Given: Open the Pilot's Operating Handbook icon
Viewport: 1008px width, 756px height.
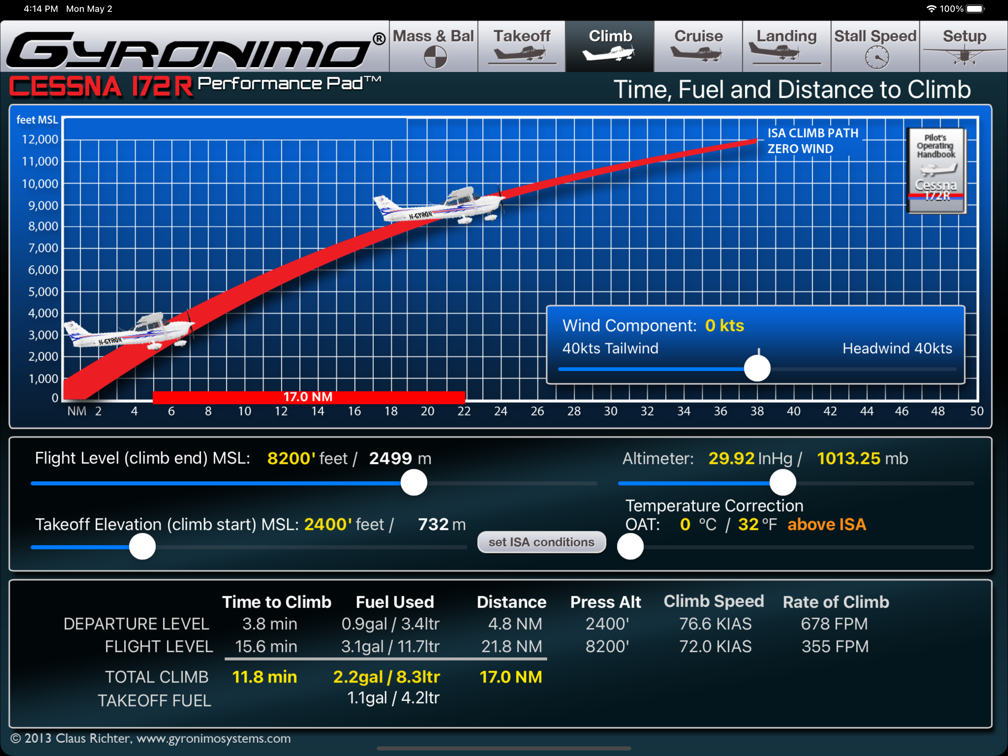Looking at the screenshot, I should (936, 171).
